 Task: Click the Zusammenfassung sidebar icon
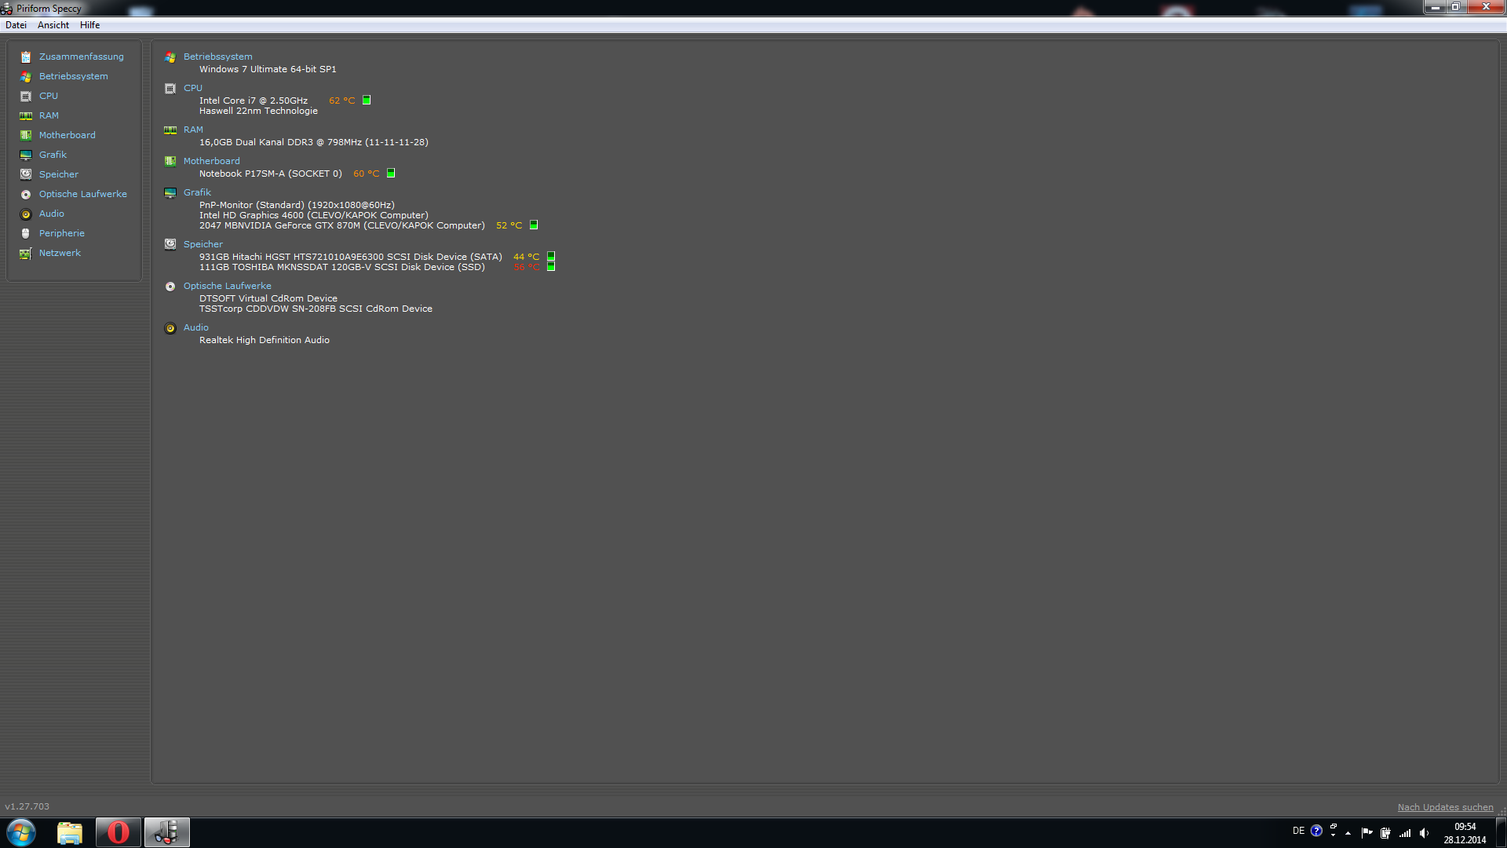(26, 57)
